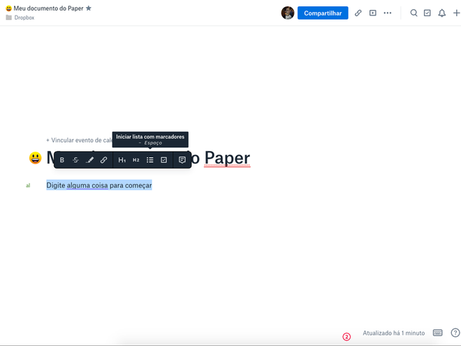Image resolution: width=461 pixels, height=346 pixels.
Task: Click the selected text 'Digite alguma coisa para começar'
Action: (99, 185)
